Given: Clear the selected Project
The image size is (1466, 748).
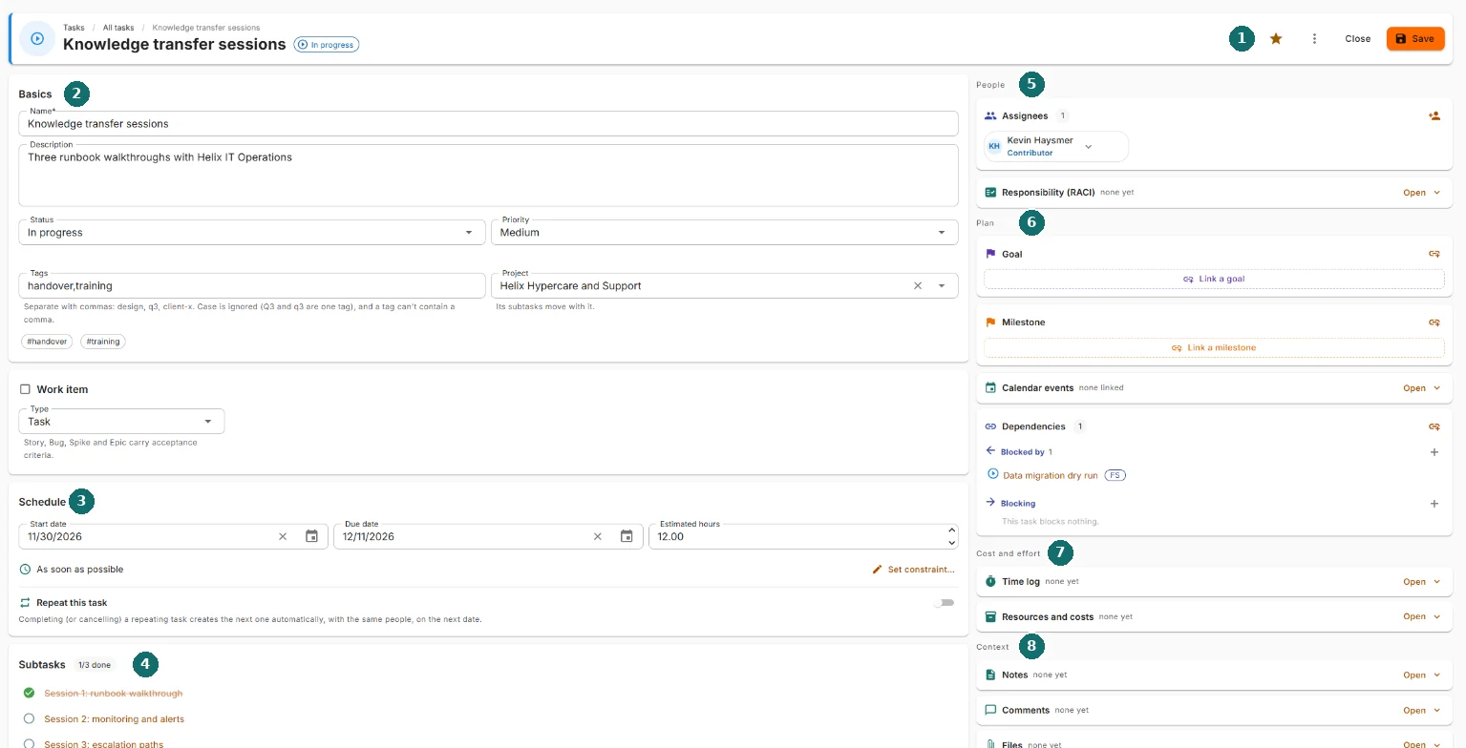Looking at the screenshot, I should [918, 285].
